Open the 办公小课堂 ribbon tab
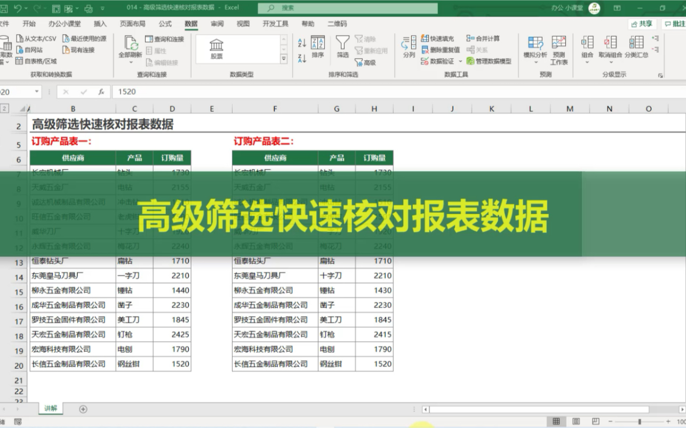686x428 pixels. (65, 24)
